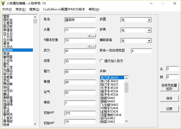
Task: Click the 按序号批里修改 button
Action: (169, 87)
